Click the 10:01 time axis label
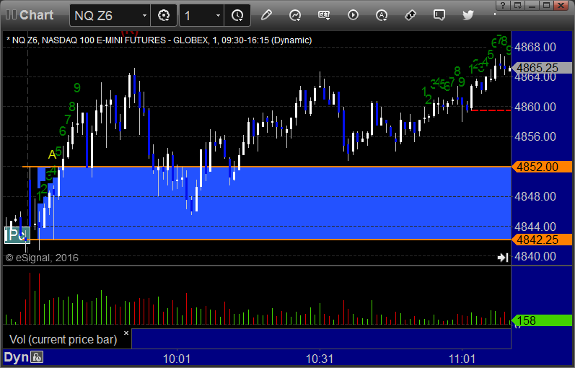 (x=177, y=359)
